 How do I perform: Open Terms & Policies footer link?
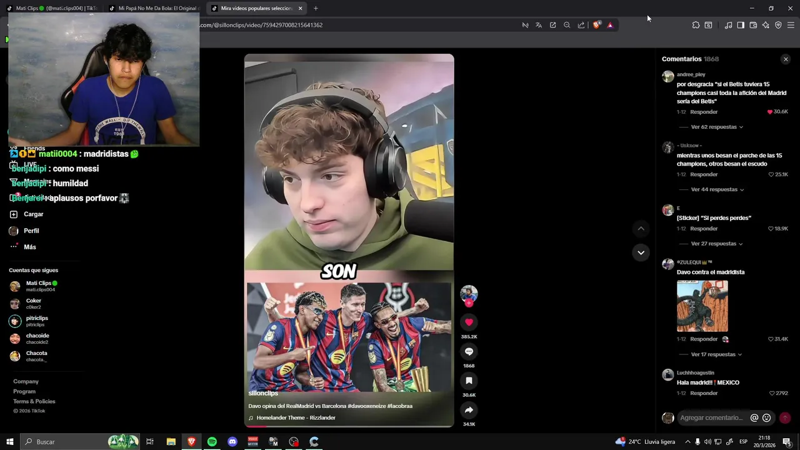point(34,401)
